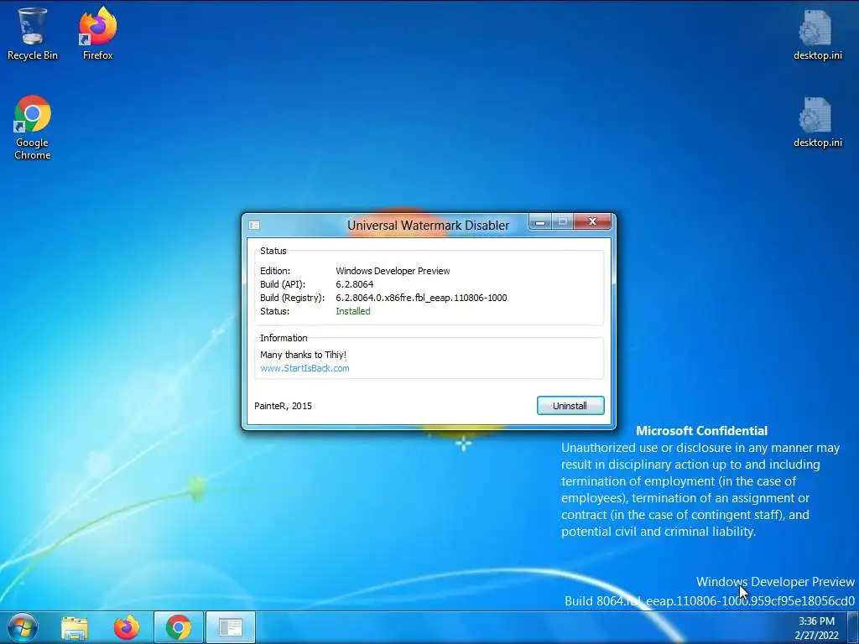Image resolution: width=859 pixels, height=644 pixels.
Task: Click the 'Build (Registry):' label
Action: (x=292, y=298)
